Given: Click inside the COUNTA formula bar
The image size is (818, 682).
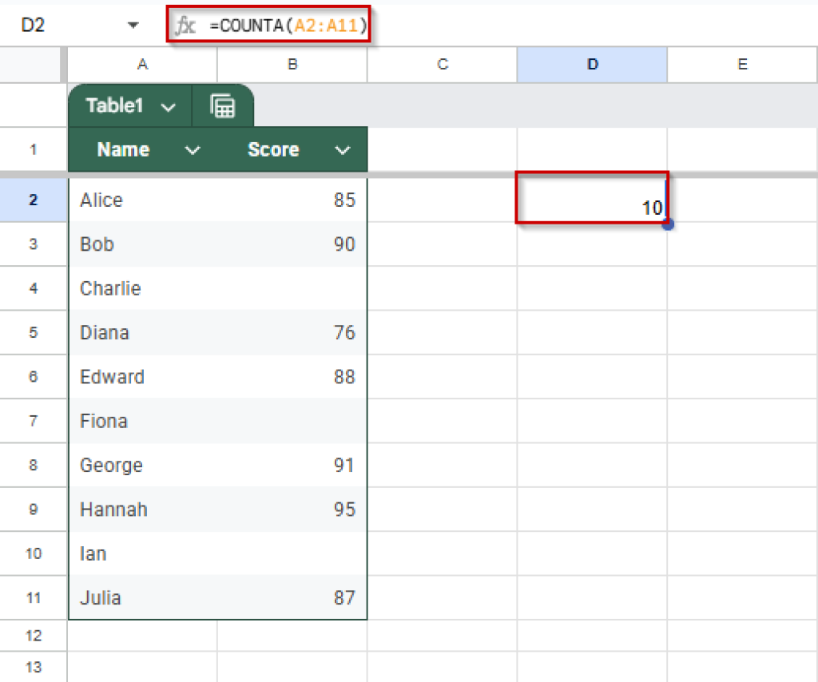Looking at the screenshot, I should point(479,26).
